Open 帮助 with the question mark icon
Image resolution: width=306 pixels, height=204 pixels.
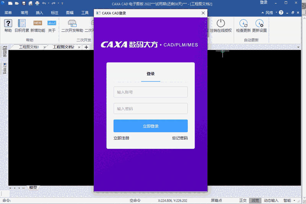(x=8, y=26)
